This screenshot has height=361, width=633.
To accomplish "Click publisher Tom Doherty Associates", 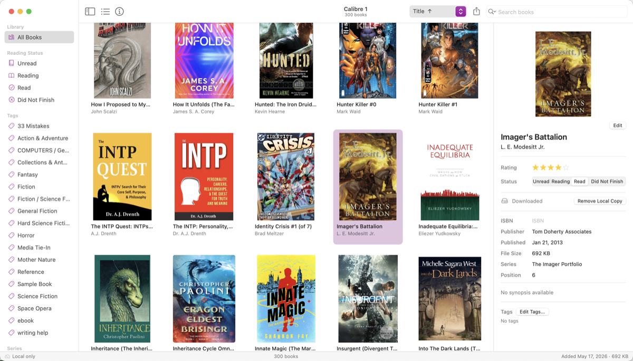I will pyautogui.click(x=561, y=232).
